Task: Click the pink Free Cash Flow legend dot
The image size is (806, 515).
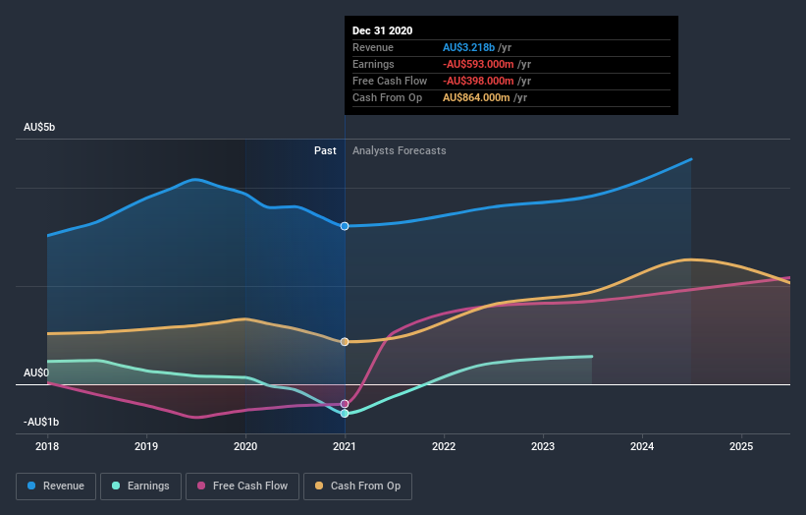Action: pyautogui.click(x=201, y=486)
